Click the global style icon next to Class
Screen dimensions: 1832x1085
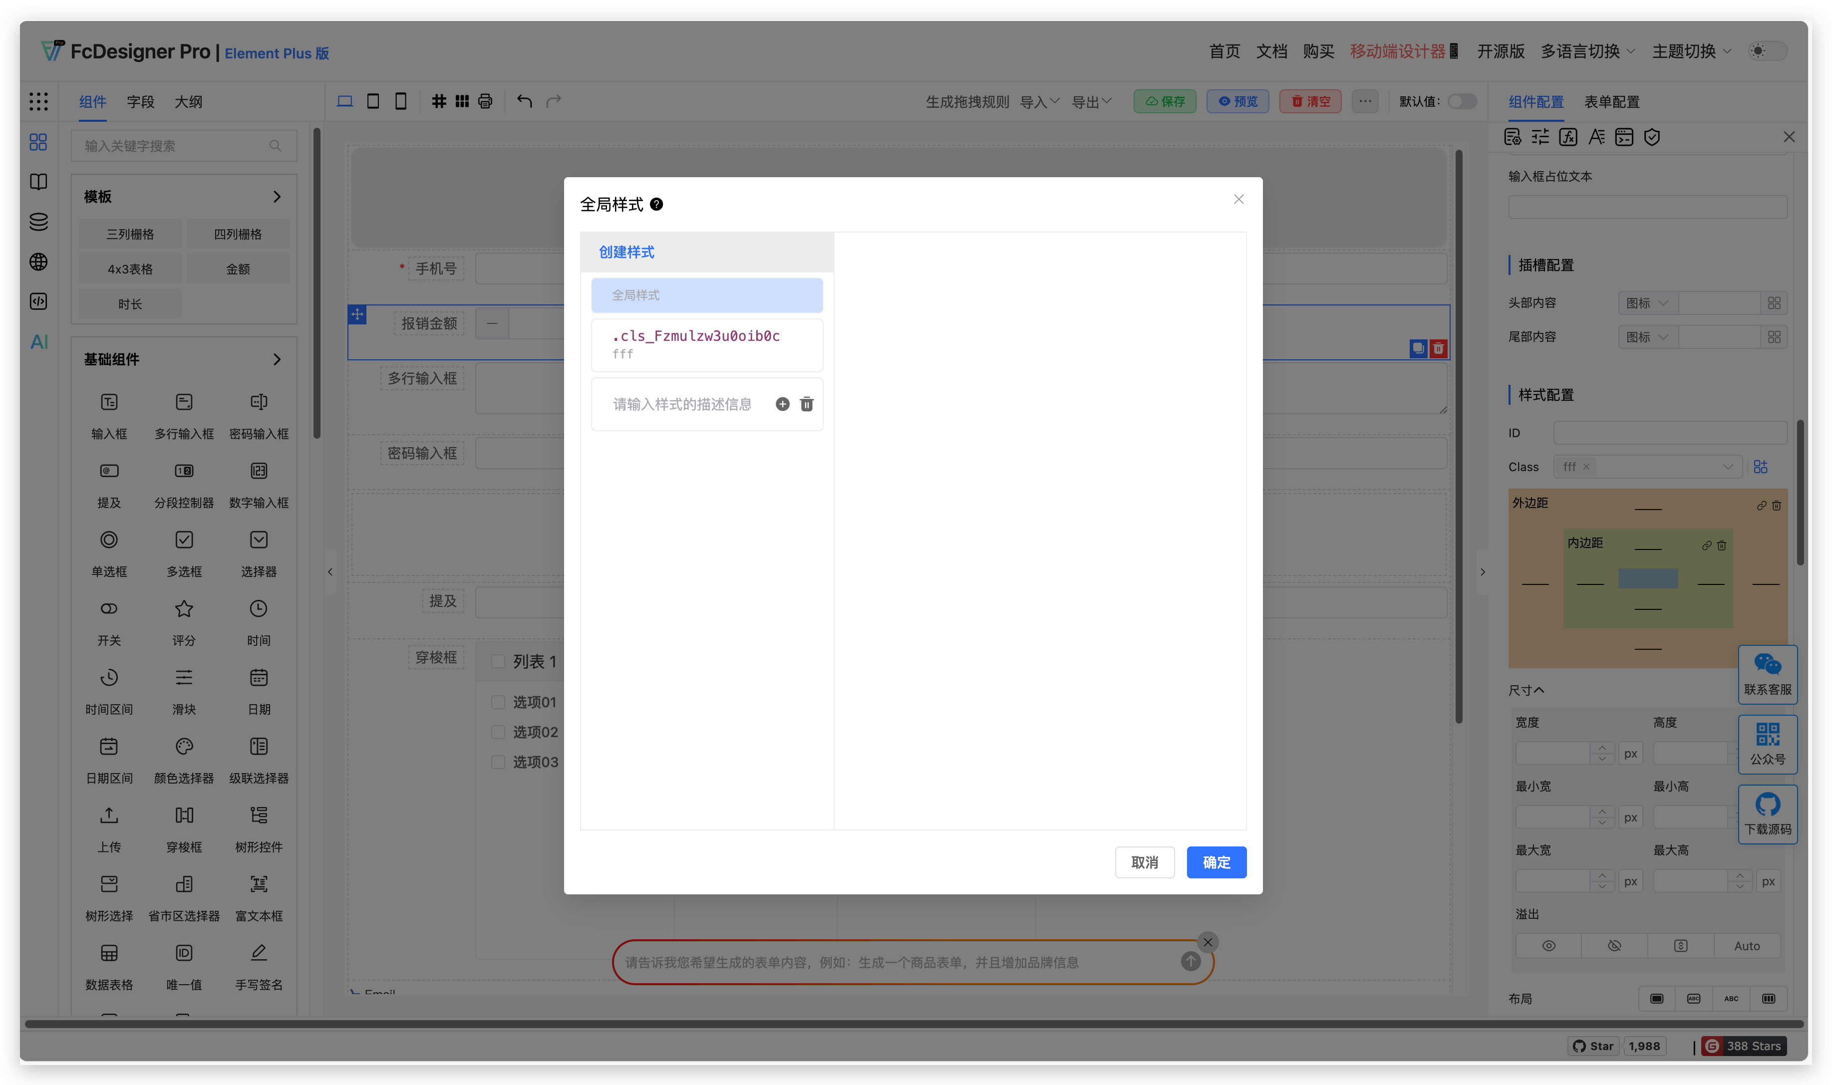[x=1760, y=467]
